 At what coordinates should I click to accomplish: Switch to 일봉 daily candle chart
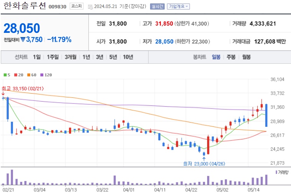(x=216, y=57)
